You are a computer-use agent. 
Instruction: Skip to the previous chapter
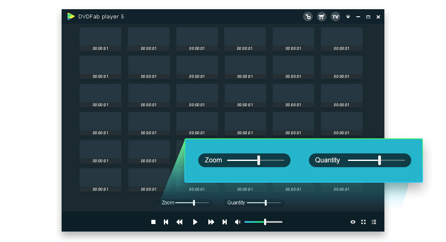tap(166, 222)
